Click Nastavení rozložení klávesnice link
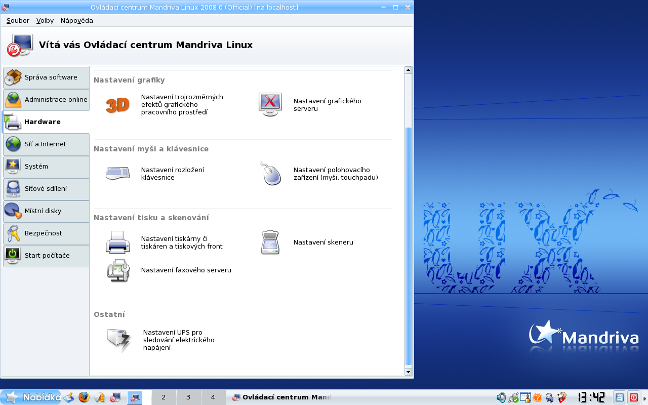The height and width of the screenshot is (405, 648). tap(172, 174)
